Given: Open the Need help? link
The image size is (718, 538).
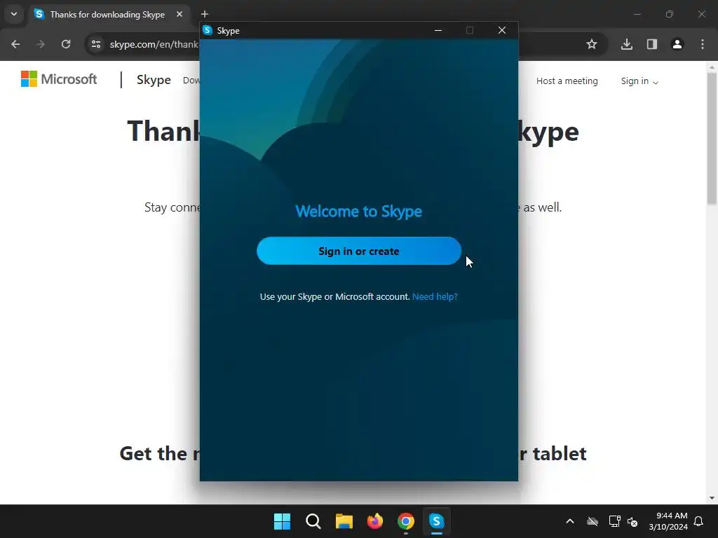Looking at the screenshot, I should 435,296.
